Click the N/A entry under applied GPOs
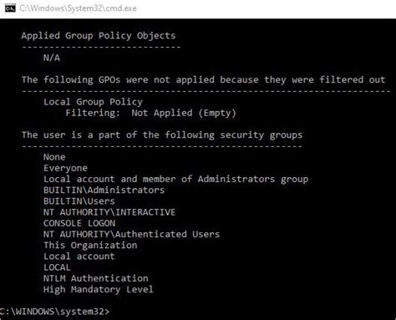The height and width of the screenshot is (320, 396). [x=52, y=58]
